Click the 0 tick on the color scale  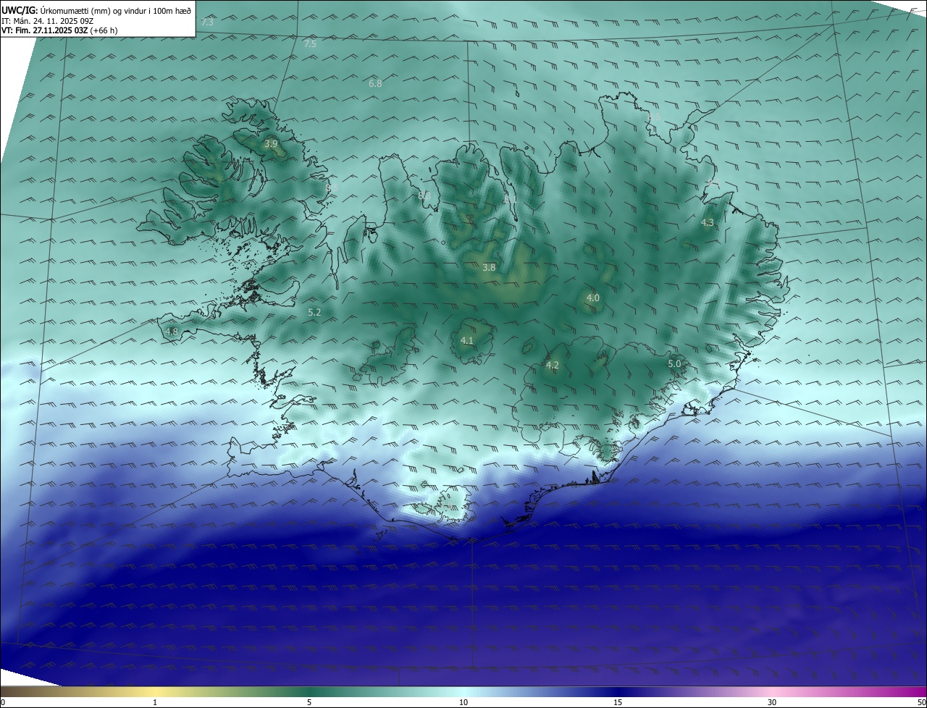click(x=3, y=702)
